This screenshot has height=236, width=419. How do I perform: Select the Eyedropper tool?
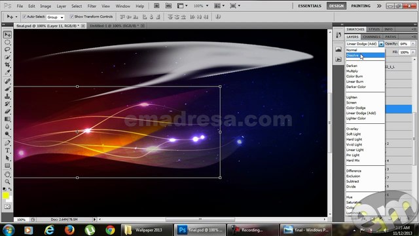7,72
